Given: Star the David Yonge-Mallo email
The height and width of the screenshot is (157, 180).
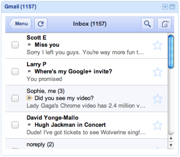Looking at the screenshot, I should 157,125.
